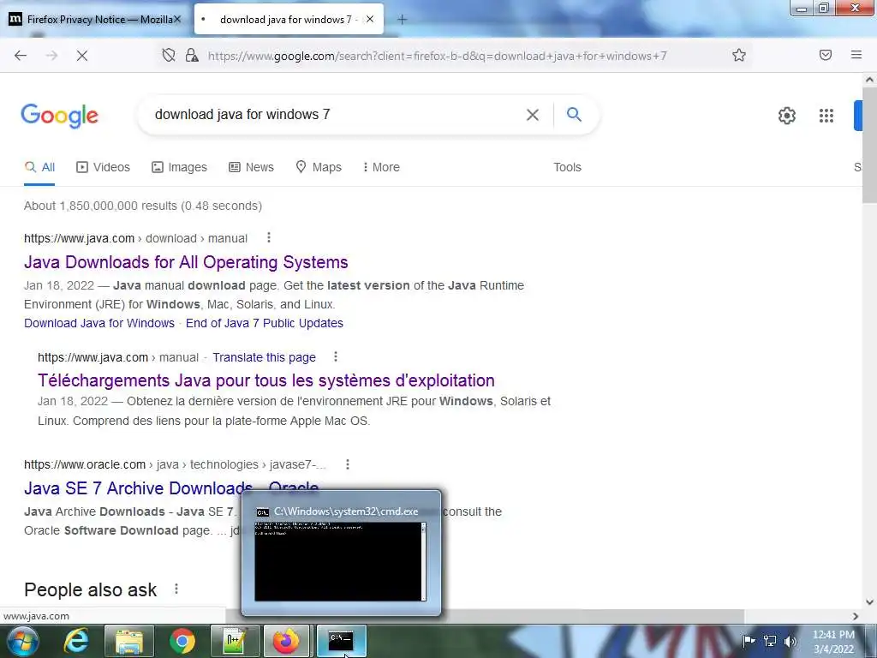Follow 'End of Java 7 Public Updates' sitelink

click(265, 323)
